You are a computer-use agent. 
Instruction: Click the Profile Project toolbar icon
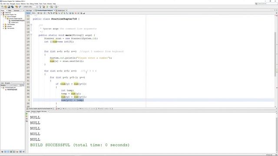pos(56,7)
